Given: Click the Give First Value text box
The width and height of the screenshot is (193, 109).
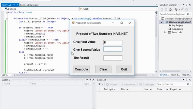Looking at the screenshot, I should 113,42.
